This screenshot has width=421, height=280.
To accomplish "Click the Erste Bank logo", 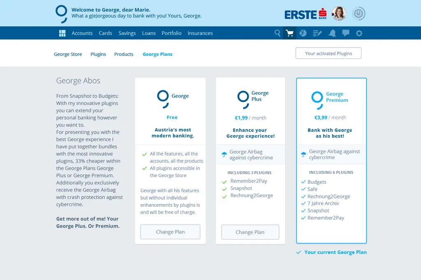I will pyautogui.click(x=306, y=14).
